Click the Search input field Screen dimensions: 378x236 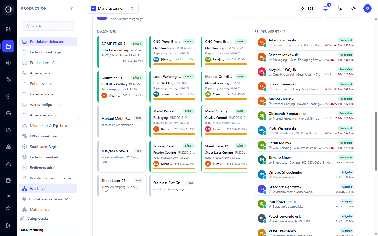pos(48,26)
